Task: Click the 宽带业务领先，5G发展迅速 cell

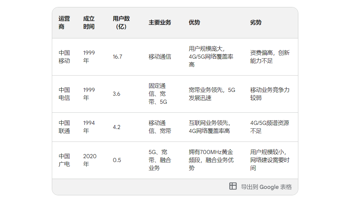Action: point(212,94)
